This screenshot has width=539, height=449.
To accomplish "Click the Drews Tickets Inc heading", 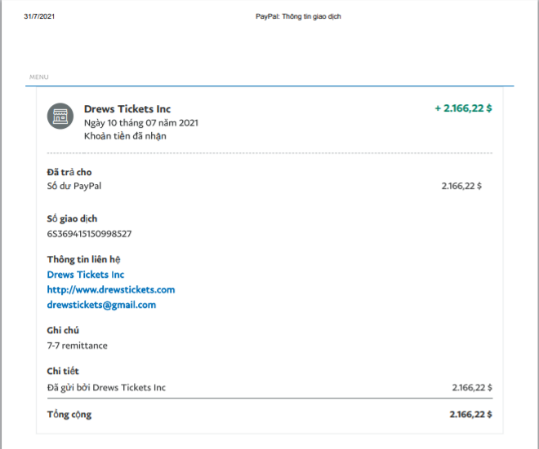I will pos(127,109).
